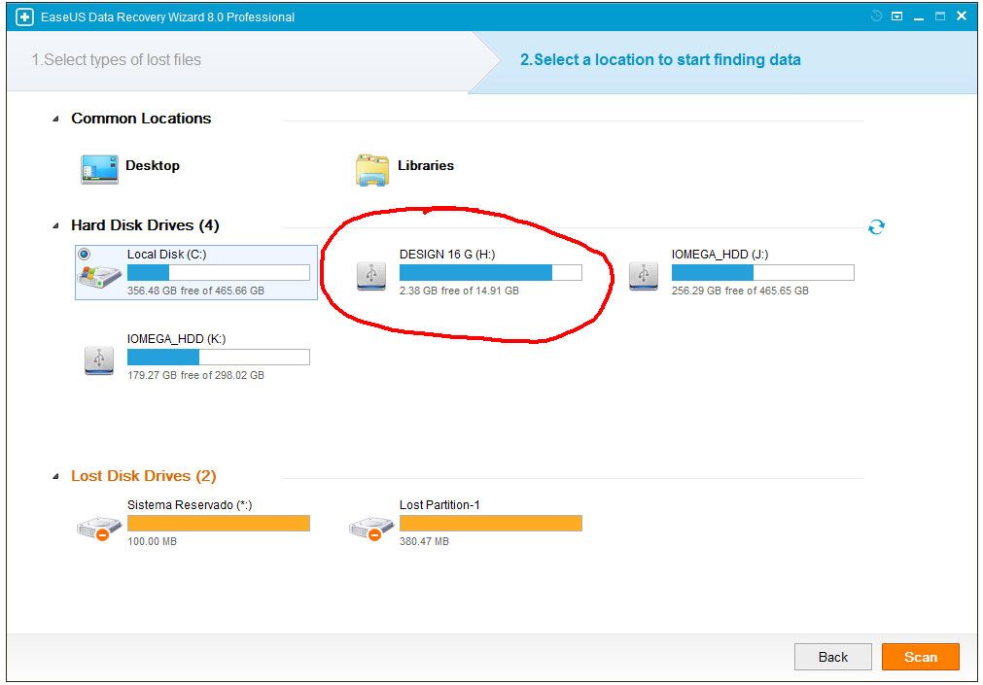
Task: Collapse the Lost Disk Drives (2) section
Action: (55, 476)
